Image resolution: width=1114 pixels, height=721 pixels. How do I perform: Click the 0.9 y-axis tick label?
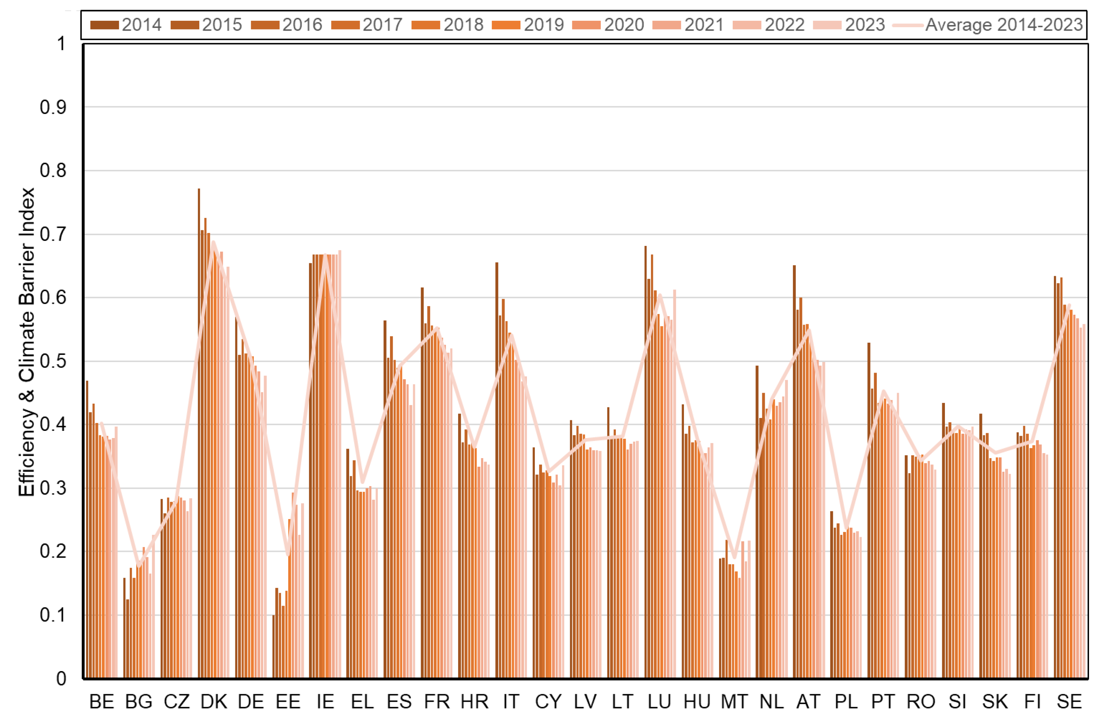(x=53, y=107)
